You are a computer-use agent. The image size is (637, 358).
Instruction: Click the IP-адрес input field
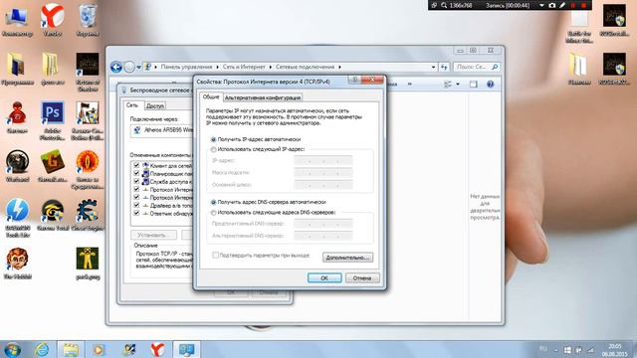click(x=322, y=161)
